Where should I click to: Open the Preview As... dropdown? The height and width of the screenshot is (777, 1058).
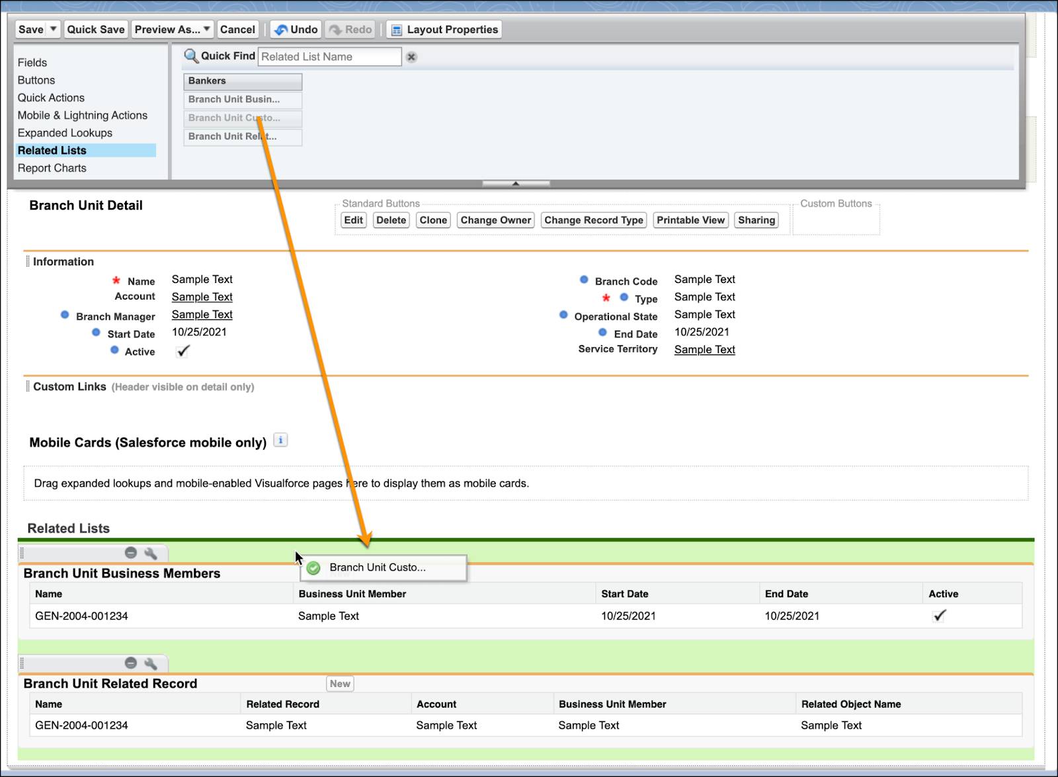pos(207,29)
